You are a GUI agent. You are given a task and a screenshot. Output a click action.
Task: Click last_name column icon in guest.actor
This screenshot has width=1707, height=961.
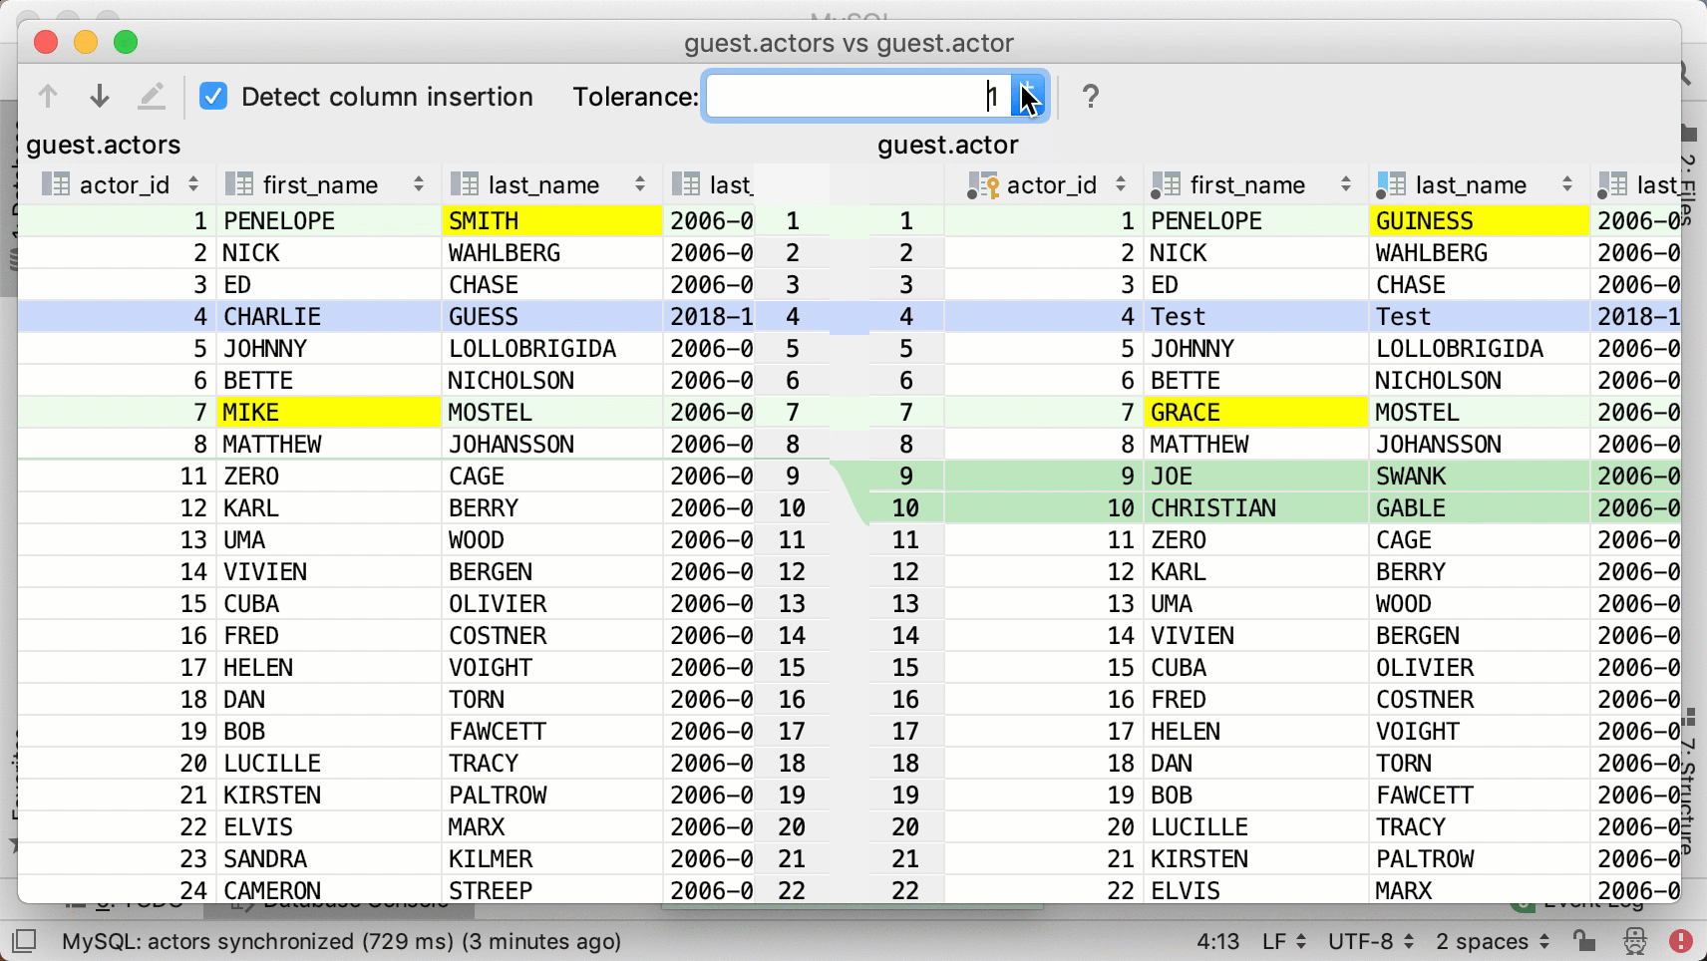(x=1391, y=184)
